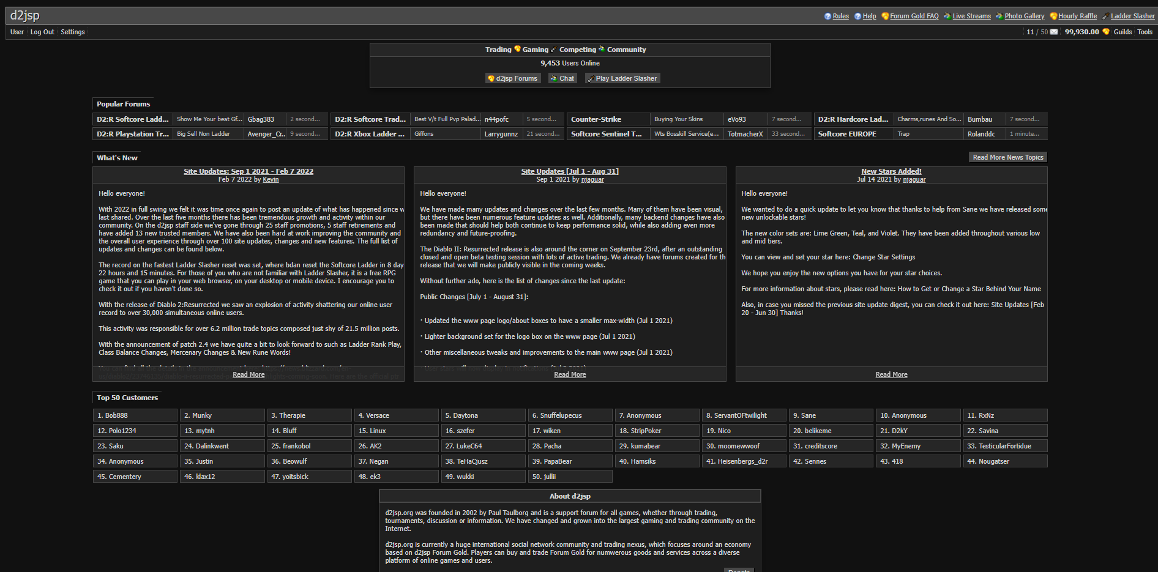Screen dimensions: 1158x572
Task: Open Guilds from the top bar
Action: [1123, 32]
